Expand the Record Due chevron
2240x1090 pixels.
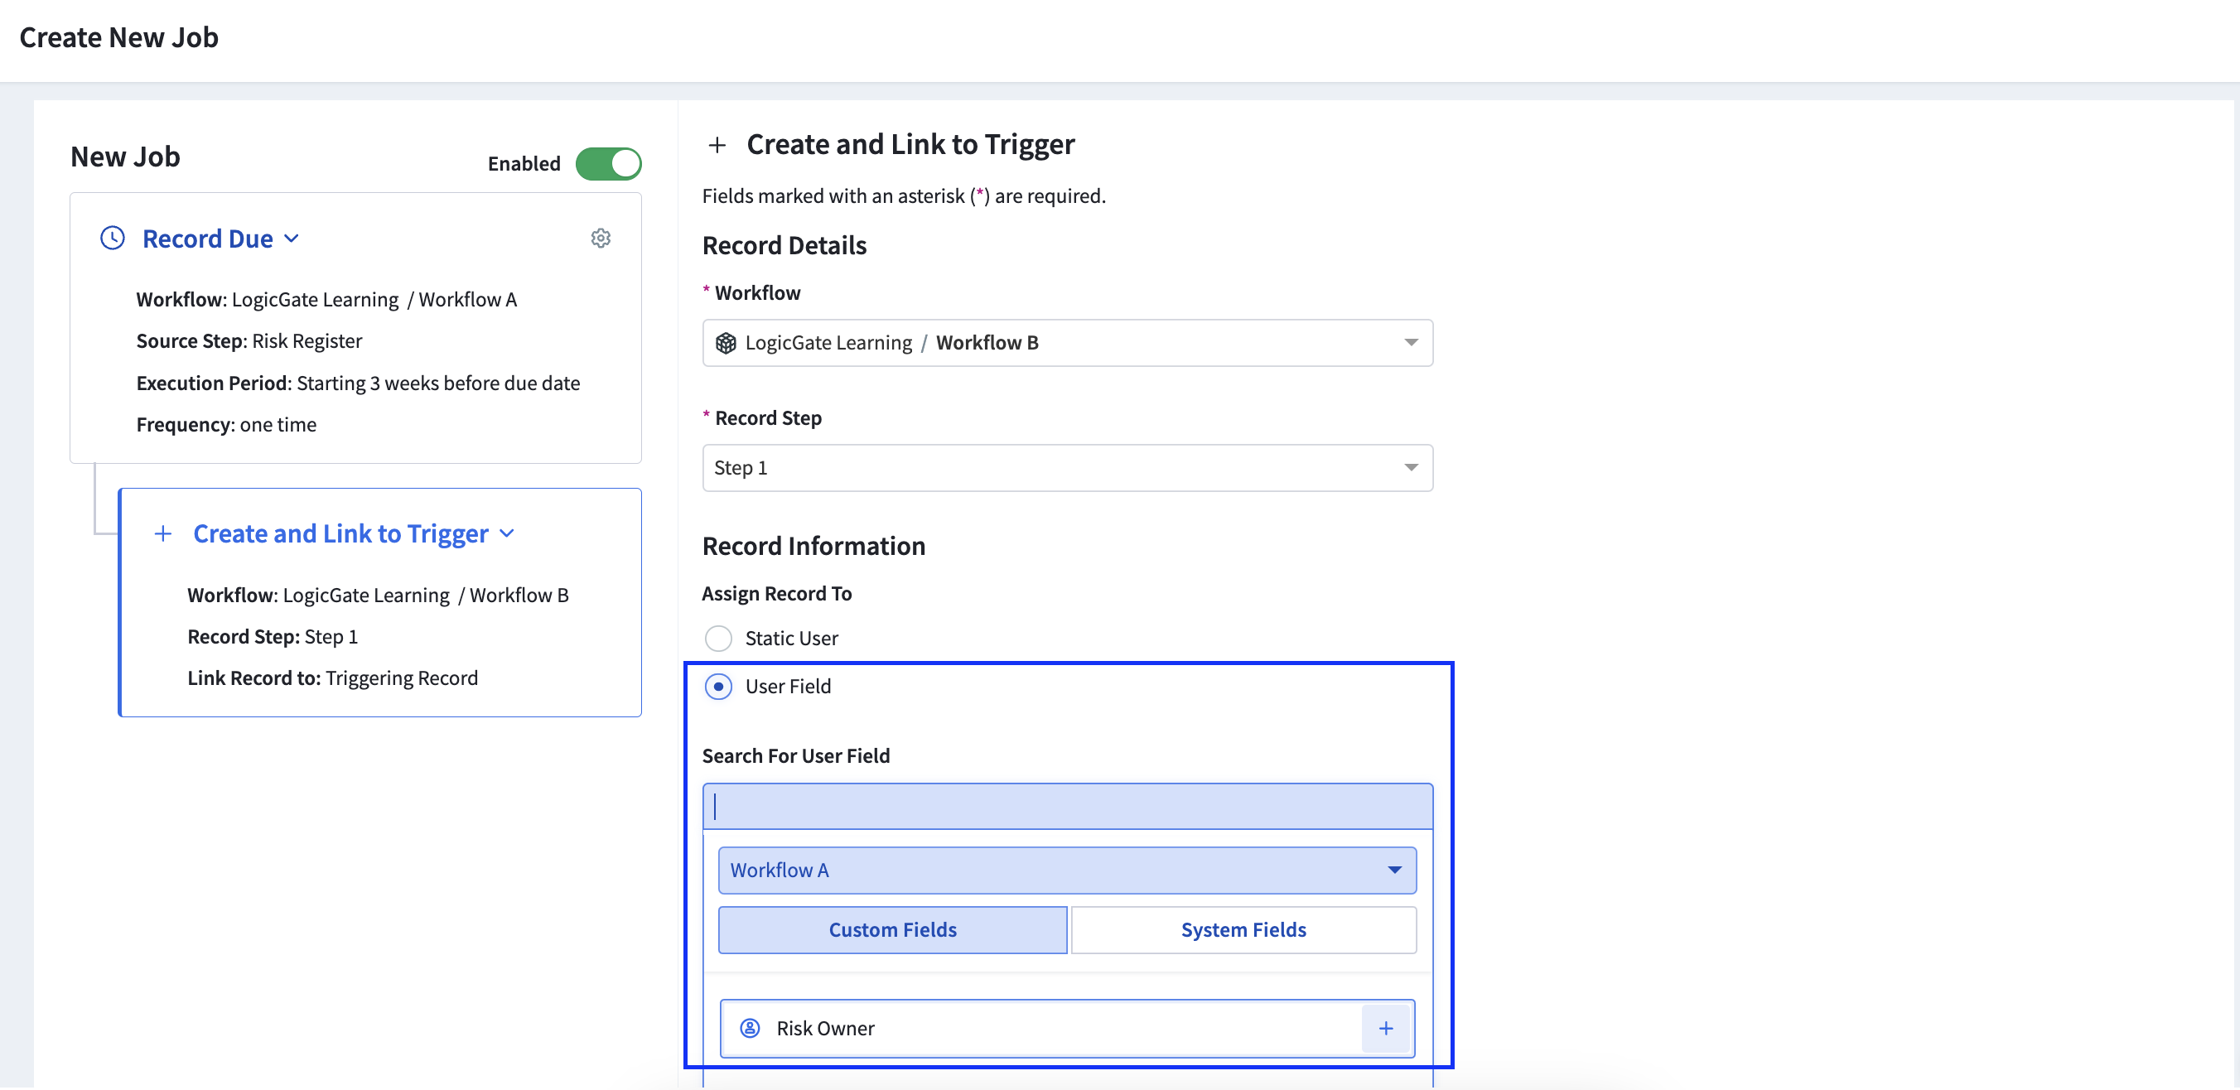pyautogui.click(x=292, y=239)
